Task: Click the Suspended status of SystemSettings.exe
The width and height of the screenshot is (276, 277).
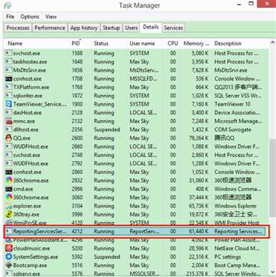Action: [x=107, y=257]
